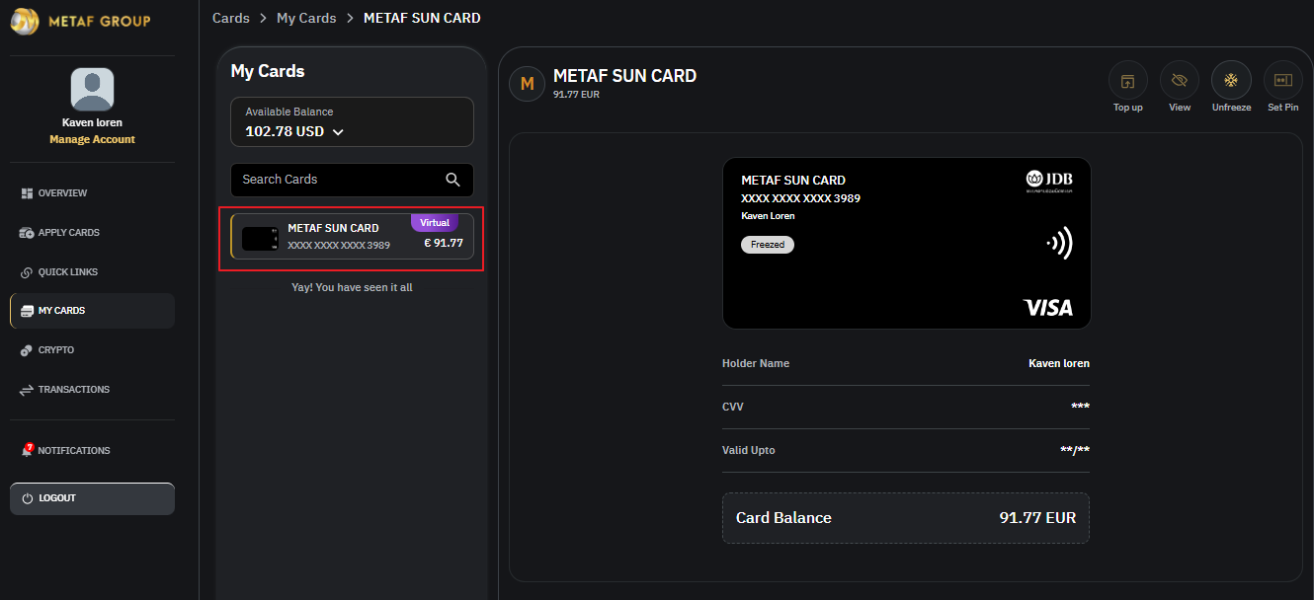The image size is (1314, 600).
Task: Select the METAF SUN CARD list item
Action: click(352, 238)
